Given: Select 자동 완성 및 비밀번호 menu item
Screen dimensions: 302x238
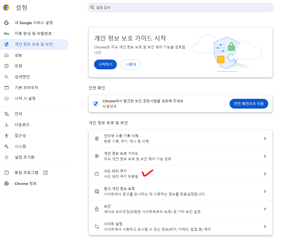Looking at the screenshot, I should pyautogui.click(x=34, y=34).
